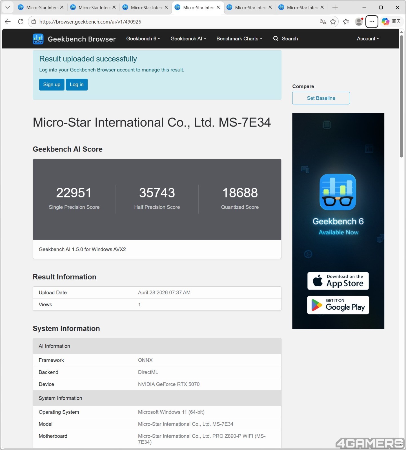
Task: Click the Single Precision Score value 22951
Action: click(x=74, y=193)
